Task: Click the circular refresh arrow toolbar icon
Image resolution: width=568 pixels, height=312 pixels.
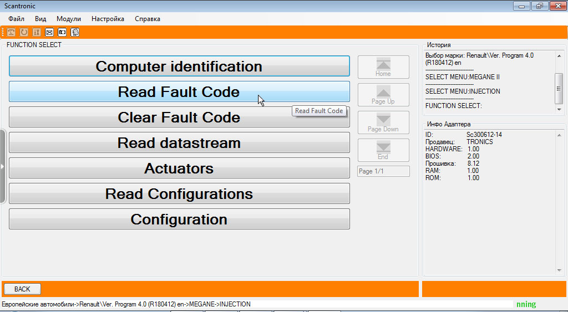Action: click(24, 32)
